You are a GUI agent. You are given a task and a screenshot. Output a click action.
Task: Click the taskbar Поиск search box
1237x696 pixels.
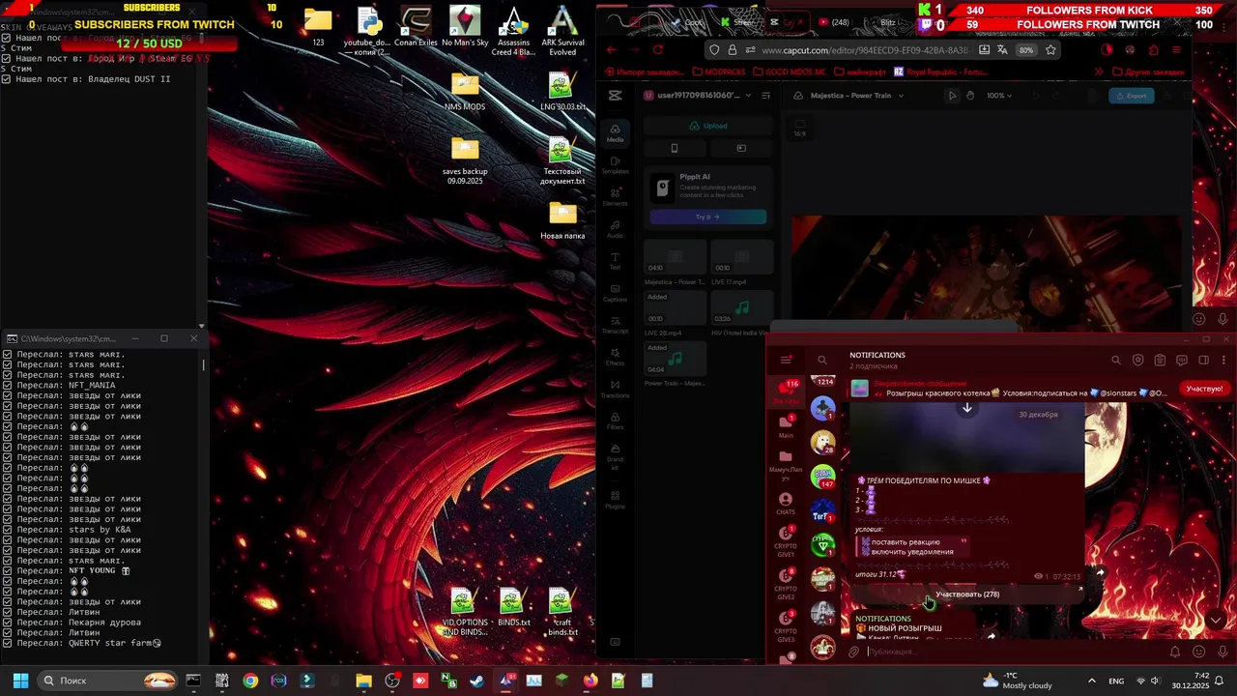pos(109,681)
